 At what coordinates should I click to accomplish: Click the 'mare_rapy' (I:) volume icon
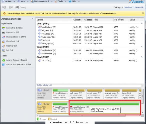click(x=40, y=43)
